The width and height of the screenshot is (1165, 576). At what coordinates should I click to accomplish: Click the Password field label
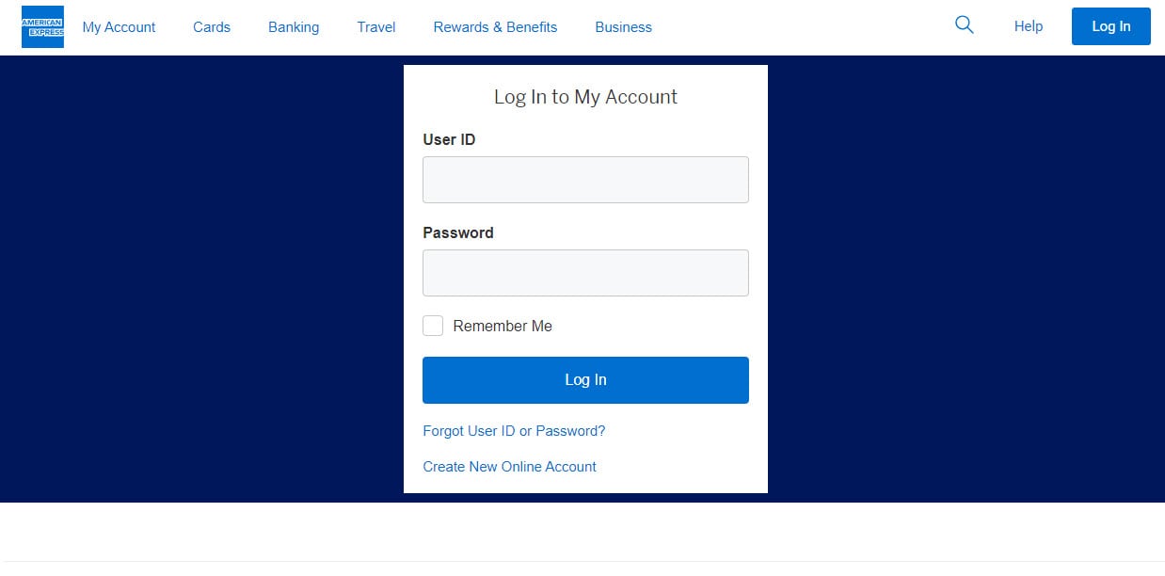point(458,232)
